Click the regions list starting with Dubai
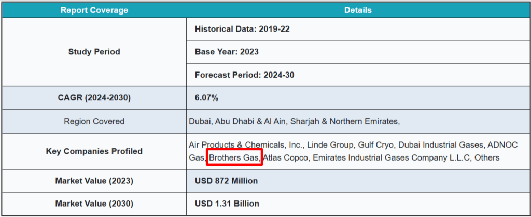The width and height of the screenshot is (531, 217). tap(295, 121)
